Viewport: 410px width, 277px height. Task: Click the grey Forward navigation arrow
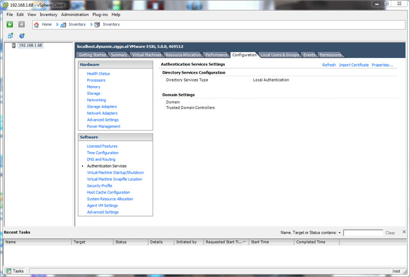pyautogui.click(x=22, y=24)
